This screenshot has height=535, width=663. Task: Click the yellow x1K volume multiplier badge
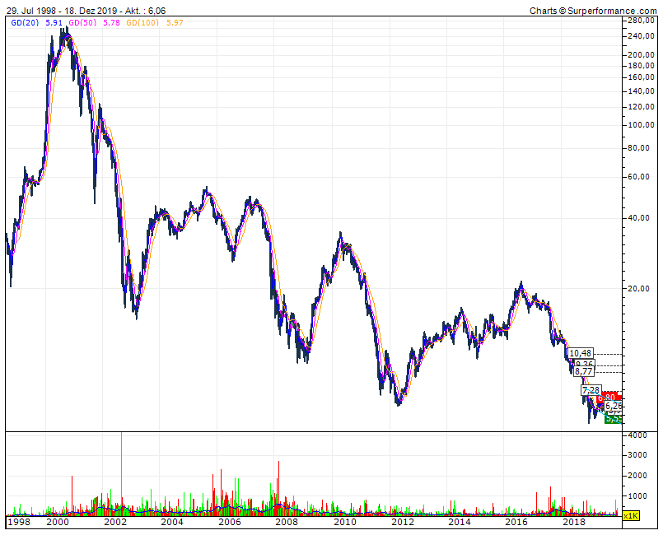[629, 515]
